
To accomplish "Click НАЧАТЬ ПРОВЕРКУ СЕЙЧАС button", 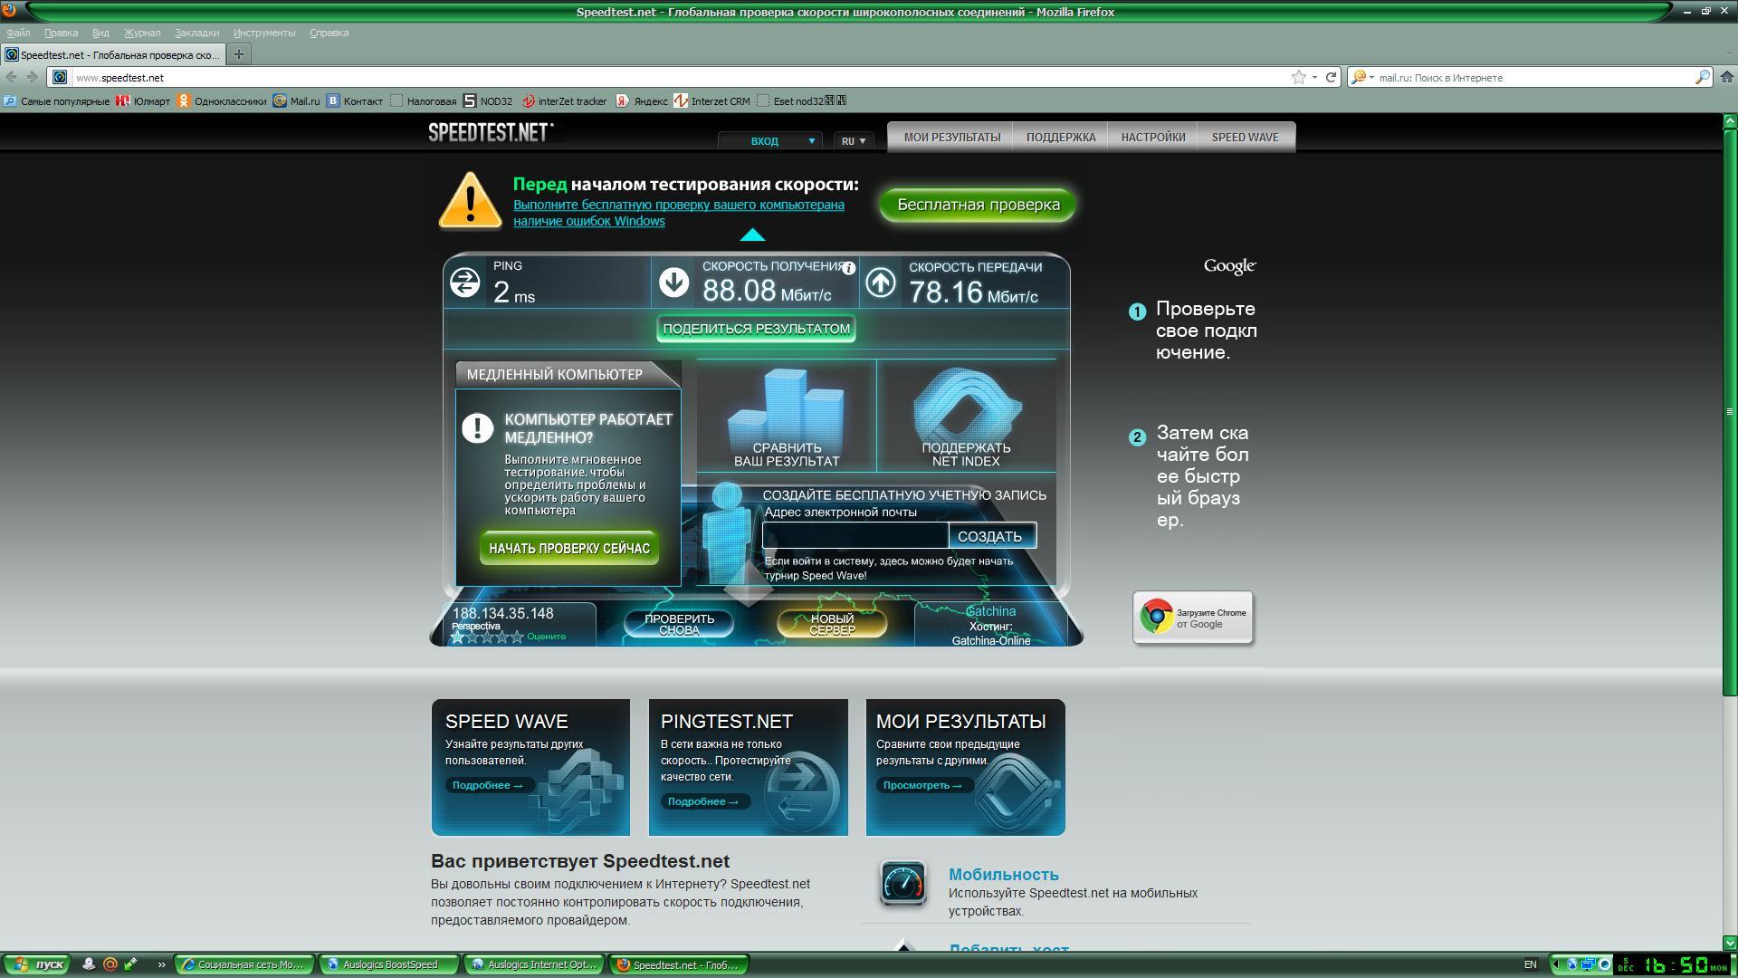I will [x=568, y=548].
